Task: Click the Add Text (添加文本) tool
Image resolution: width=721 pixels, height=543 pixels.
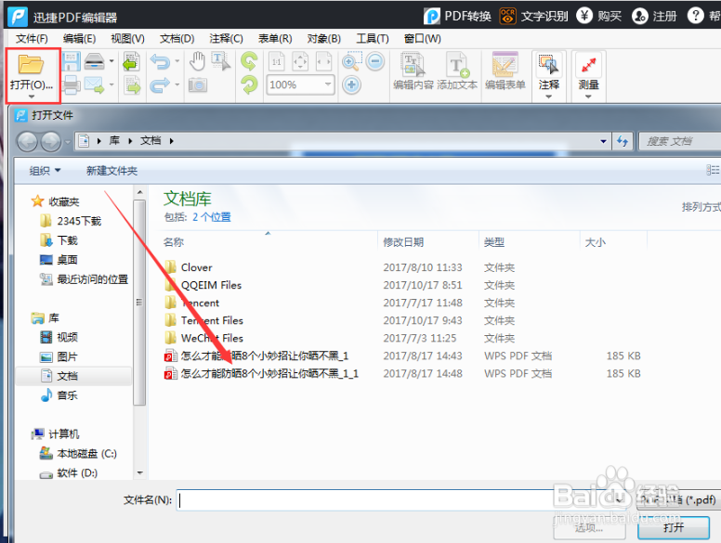Action: click(457, 71)
